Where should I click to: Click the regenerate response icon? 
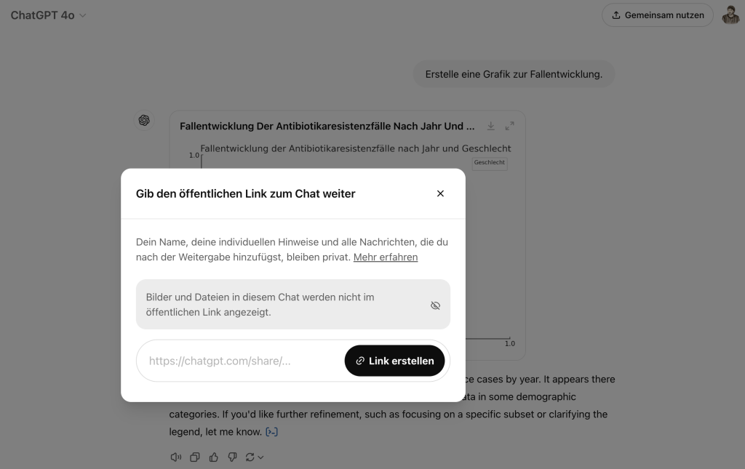(x=250, y=457)
